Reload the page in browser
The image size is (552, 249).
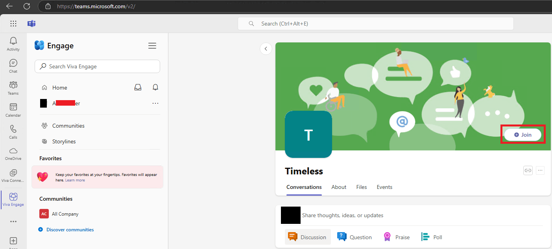pos(27,6)
